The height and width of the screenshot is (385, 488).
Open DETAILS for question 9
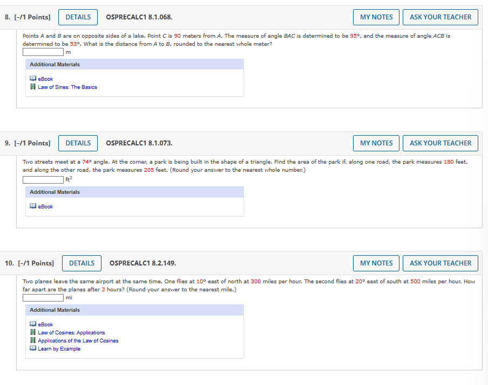78,143
